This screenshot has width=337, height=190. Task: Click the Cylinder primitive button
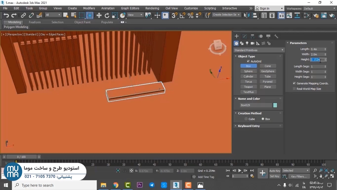[x=248, y=77]
